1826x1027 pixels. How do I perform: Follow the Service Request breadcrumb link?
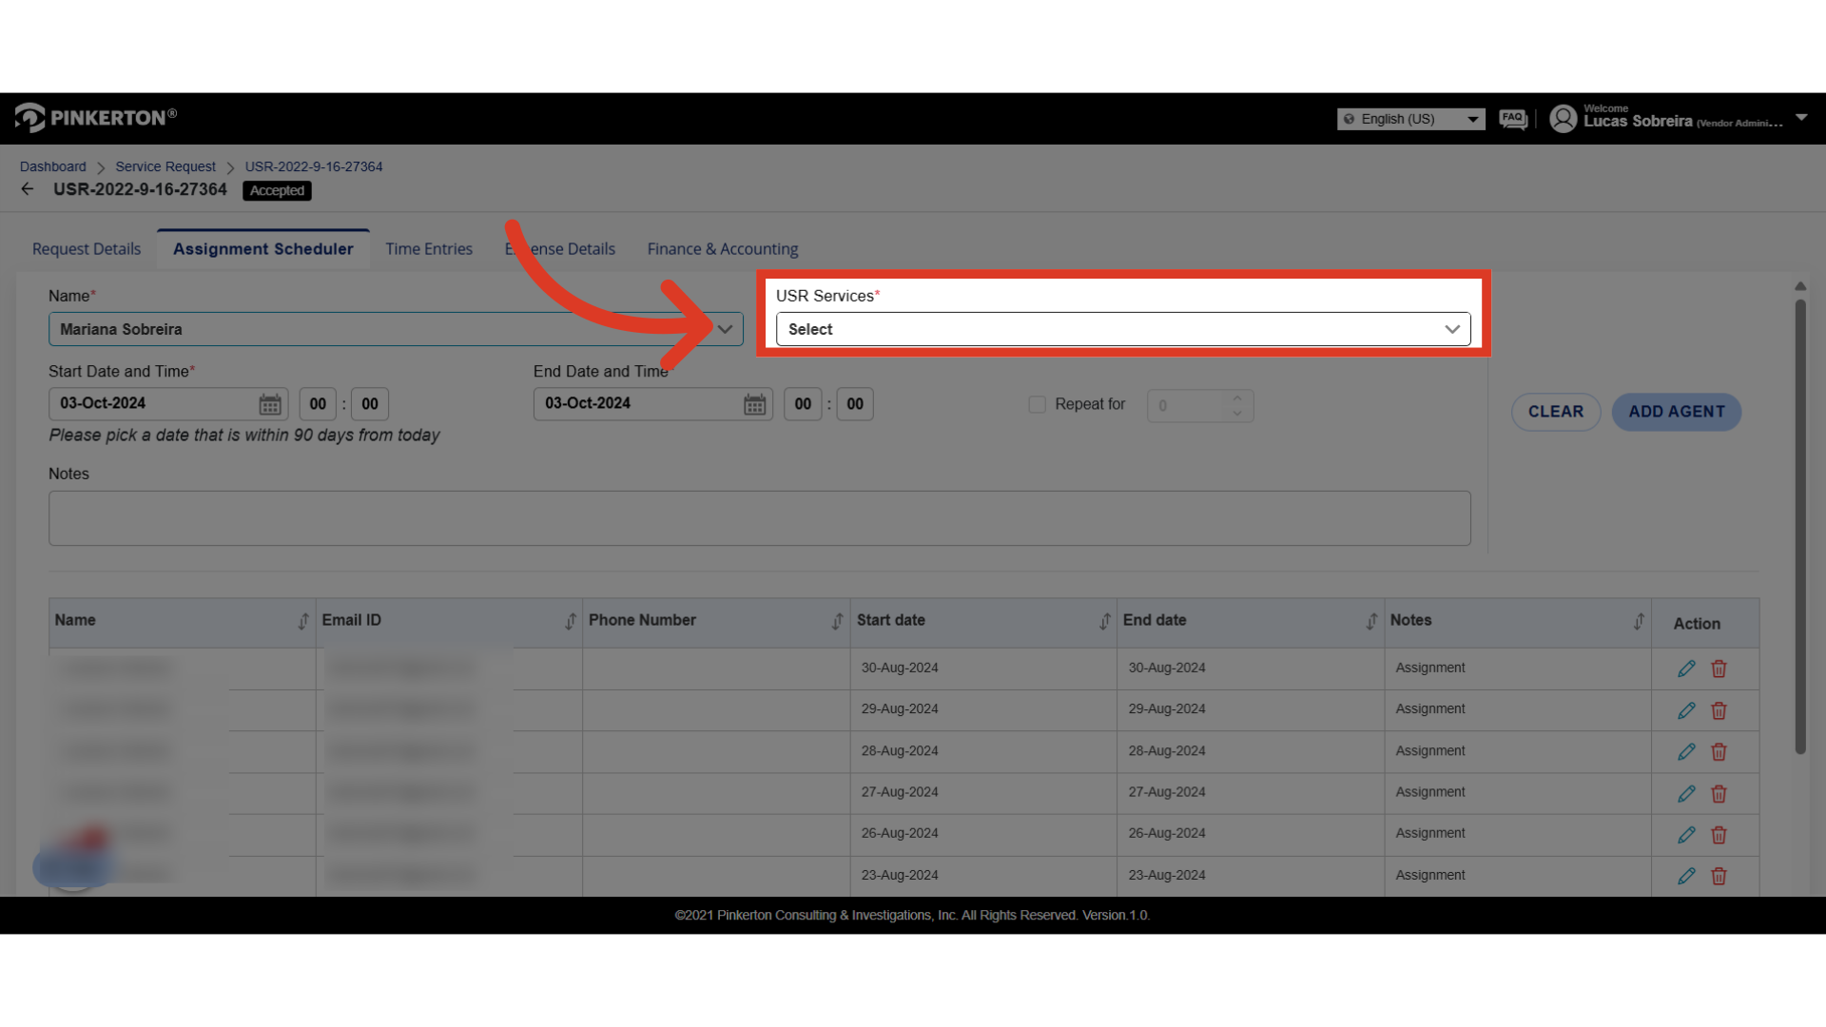165,166
